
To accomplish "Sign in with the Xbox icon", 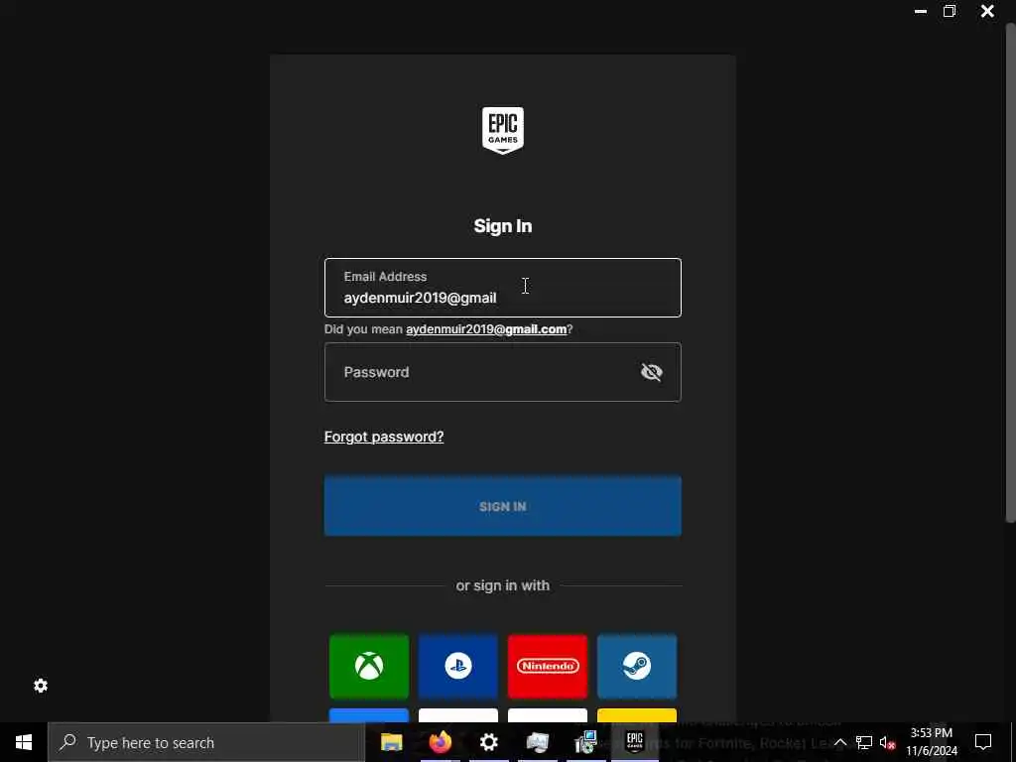I will (369, 666).
